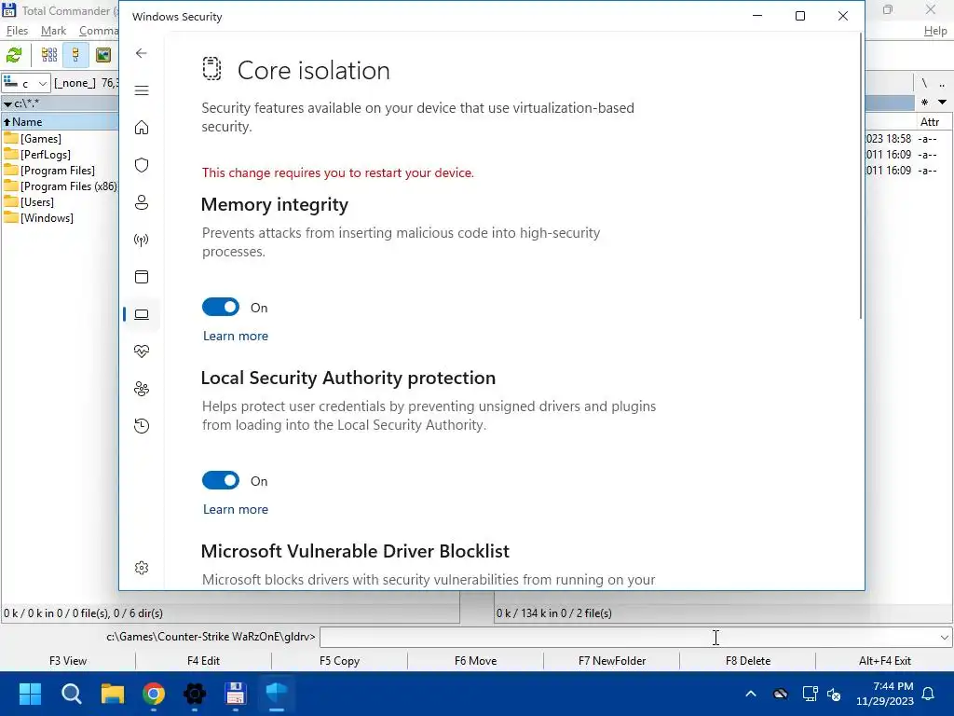Image resolution: width=954 pixels, height=716 pixels.
Task: Click the muted volume tray icon
Action: tap(834, 694)
